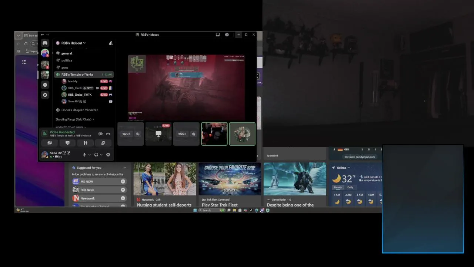Open Discord user settings gear

tap(108, 155)
